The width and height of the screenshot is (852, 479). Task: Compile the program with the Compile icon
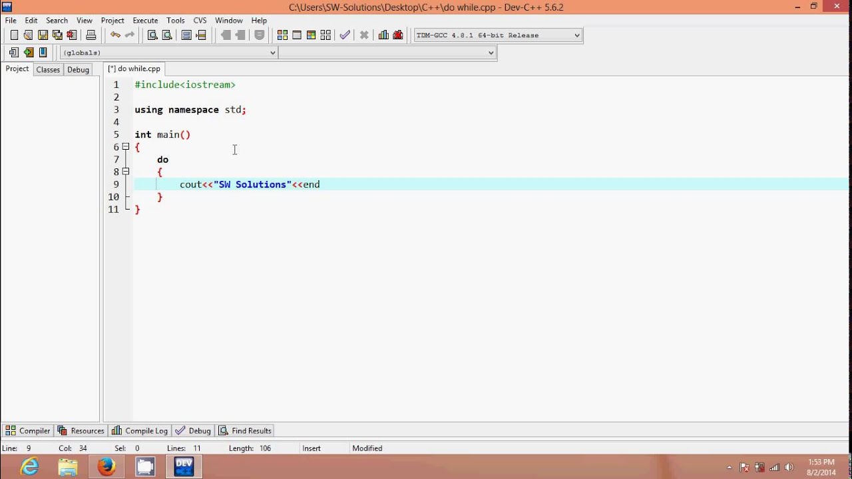282,35
